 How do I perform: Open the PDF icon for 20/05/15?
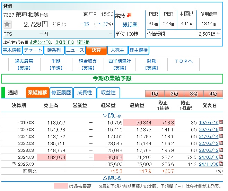220,129
